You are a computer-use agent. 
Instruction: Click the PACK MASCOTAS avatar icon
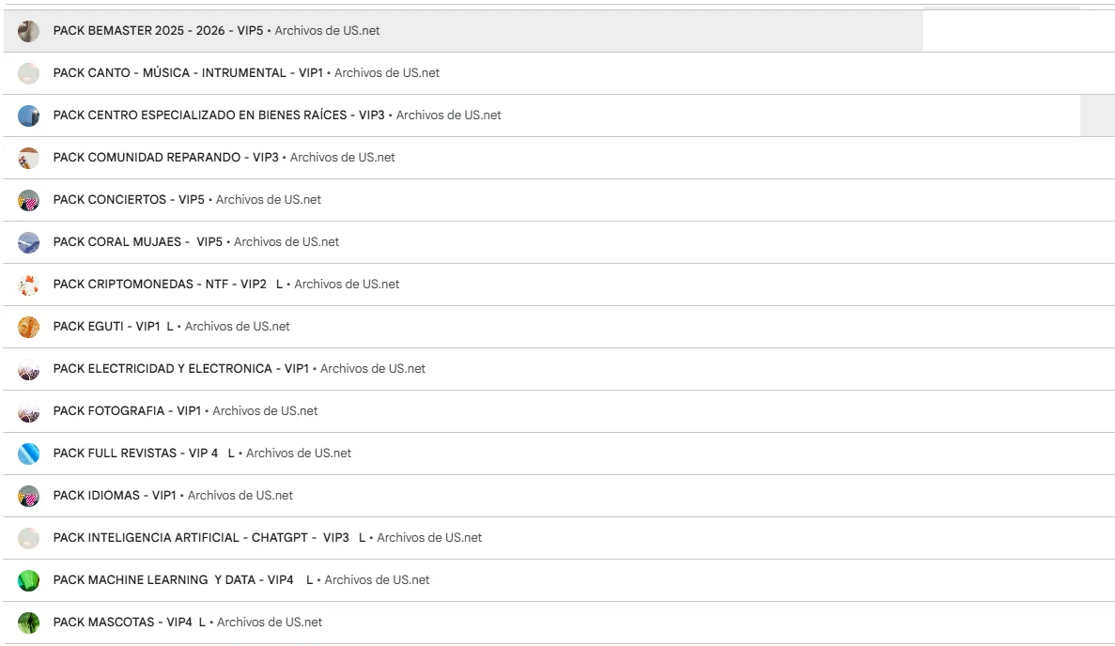pos(28,623)
